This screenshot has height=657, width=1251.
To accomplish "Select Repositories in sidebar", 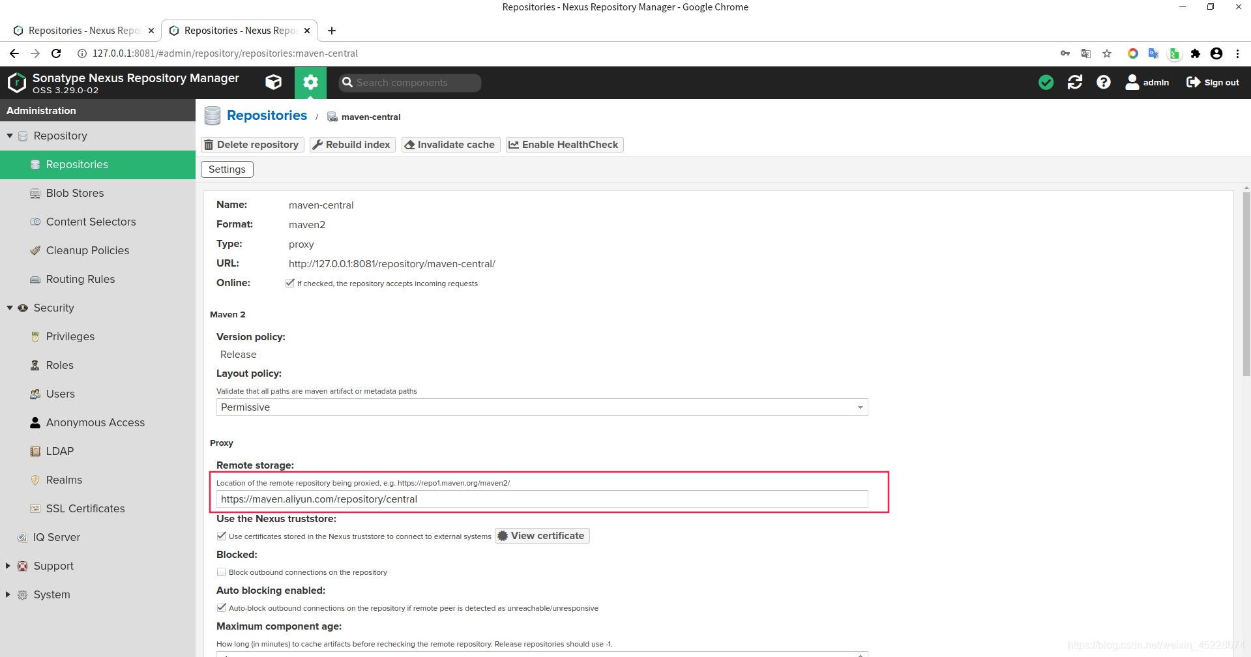I will coord(98,164).
